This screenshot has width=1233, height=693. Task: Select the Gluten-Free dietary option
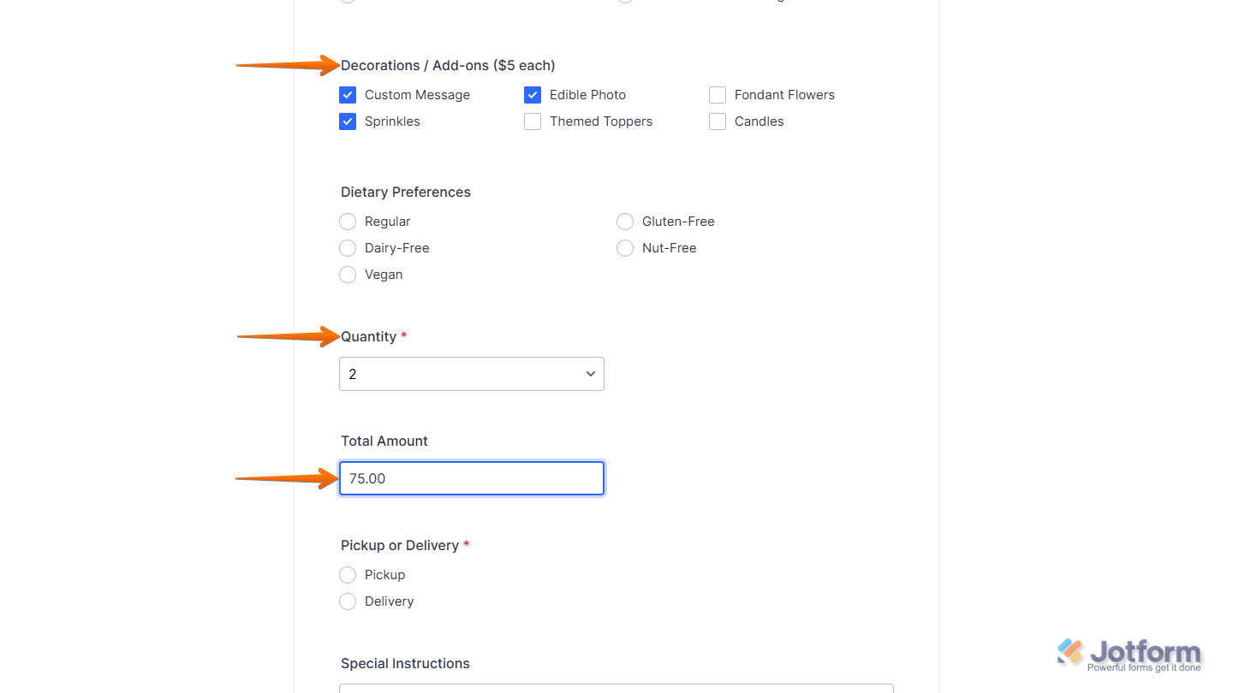(625, 221)
